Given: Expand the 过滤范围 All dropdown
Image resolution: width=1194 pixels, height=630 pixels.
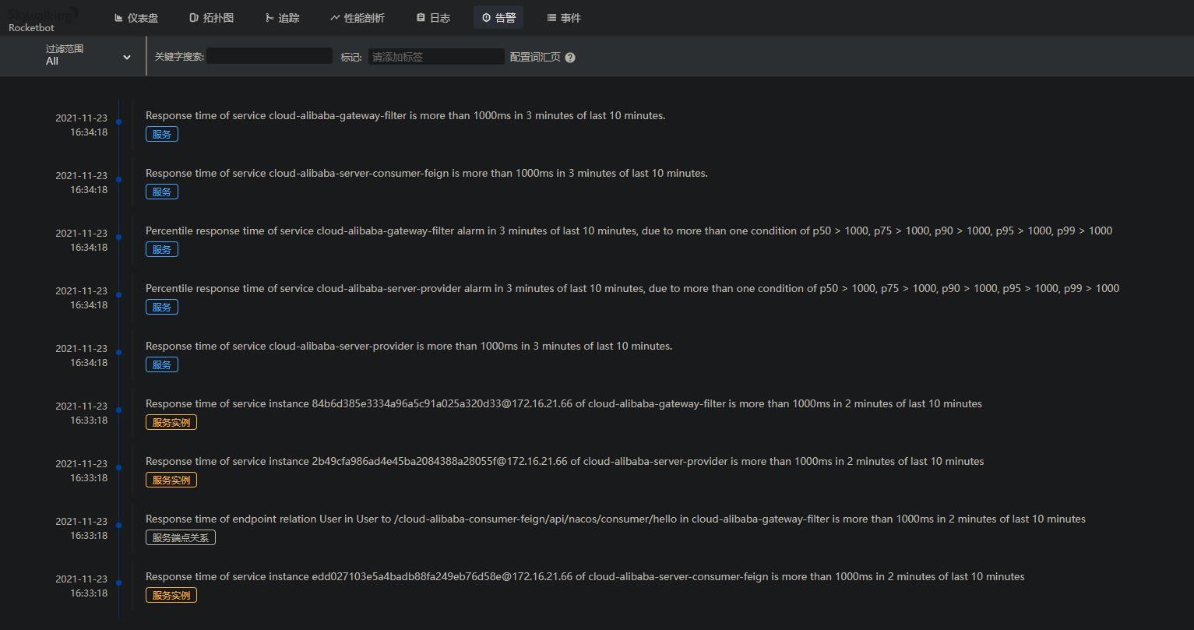Looking at the screenshot, I should pyautogui.click(x=88, y=55).
